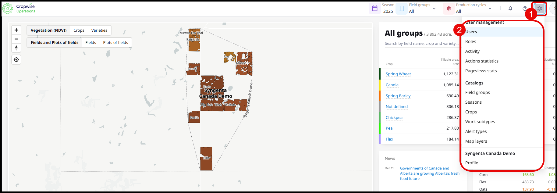Zoom in on the map
The image size is (557, 193).
point(16,30)
